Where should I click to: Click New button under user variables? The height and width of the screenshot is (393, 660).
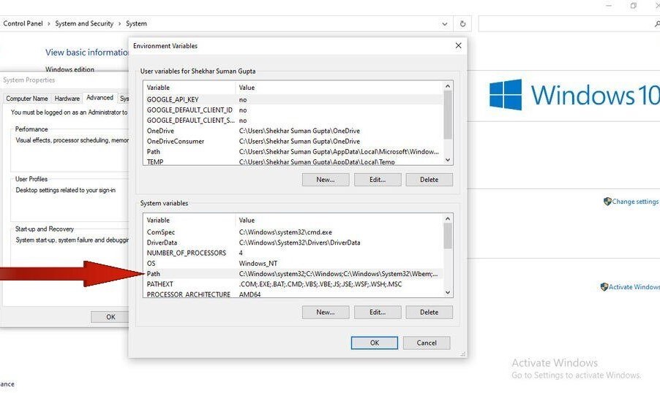pos(326,180)
